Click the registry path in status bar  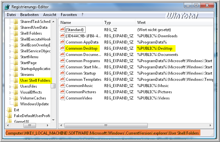tap(102, 133)
